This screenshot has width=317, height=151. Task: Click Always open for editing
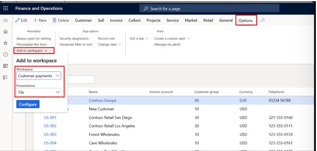pos(34,38)
